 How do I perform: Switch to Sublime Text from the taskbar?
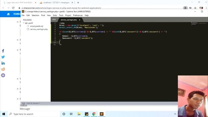click(102, 114)
